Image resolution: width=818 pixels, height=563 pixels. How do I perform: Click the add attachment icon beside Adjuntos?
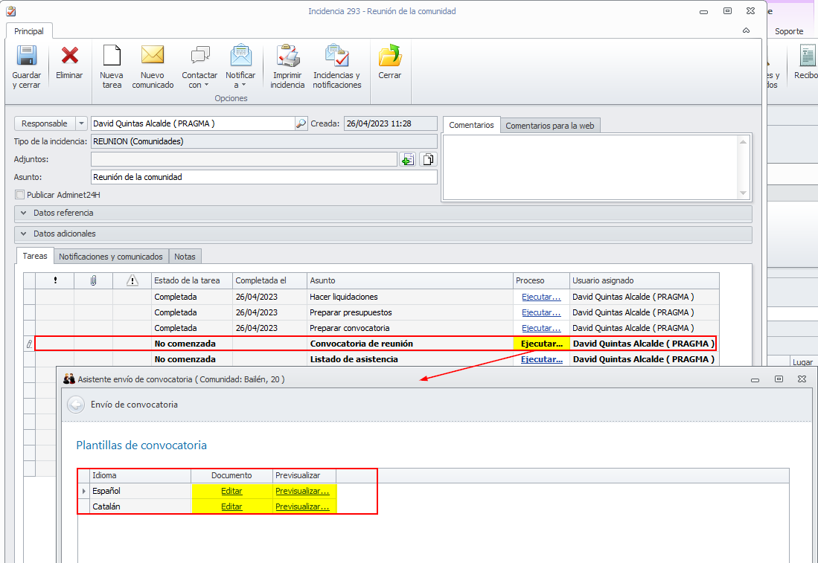(x=407, y=159)
